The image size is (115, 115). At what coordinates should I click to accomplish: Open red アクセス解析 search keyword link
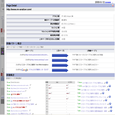point(16,94)
